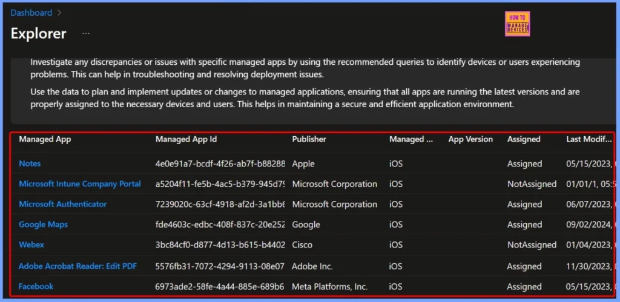Image resolution: width=620 pixels, height=302 pixels.
Task: Click Assigned status in Adobe Acrobat row
Action: click(x=524, y=266)
